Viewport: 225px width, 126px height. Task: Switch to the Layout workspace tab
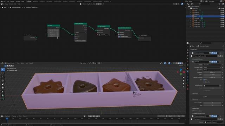point(29,1)
